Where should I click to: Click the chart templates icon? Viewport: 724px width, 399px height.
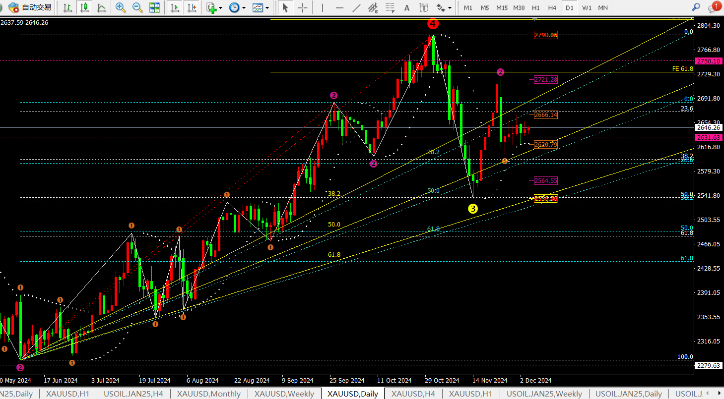pyautogui.click(x=258, y=7)
